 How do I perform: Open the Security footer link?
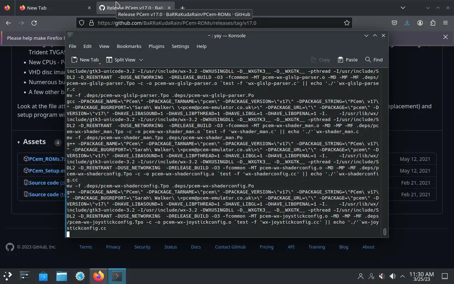click(142, 247)
